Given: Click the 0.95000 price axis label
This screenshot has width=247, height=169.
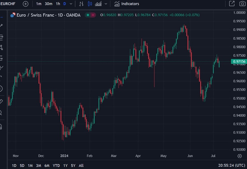Looking at the screenshot, I should pyautogui.click(x=239, y=98).
